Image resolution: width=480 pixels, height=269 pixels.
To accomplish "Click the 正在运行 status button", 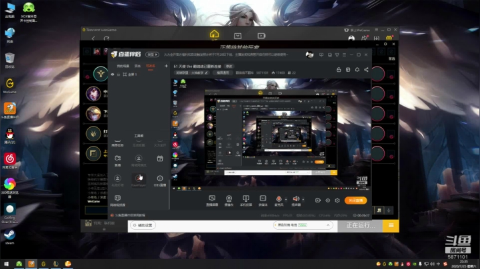I will (x=360, y=226).
